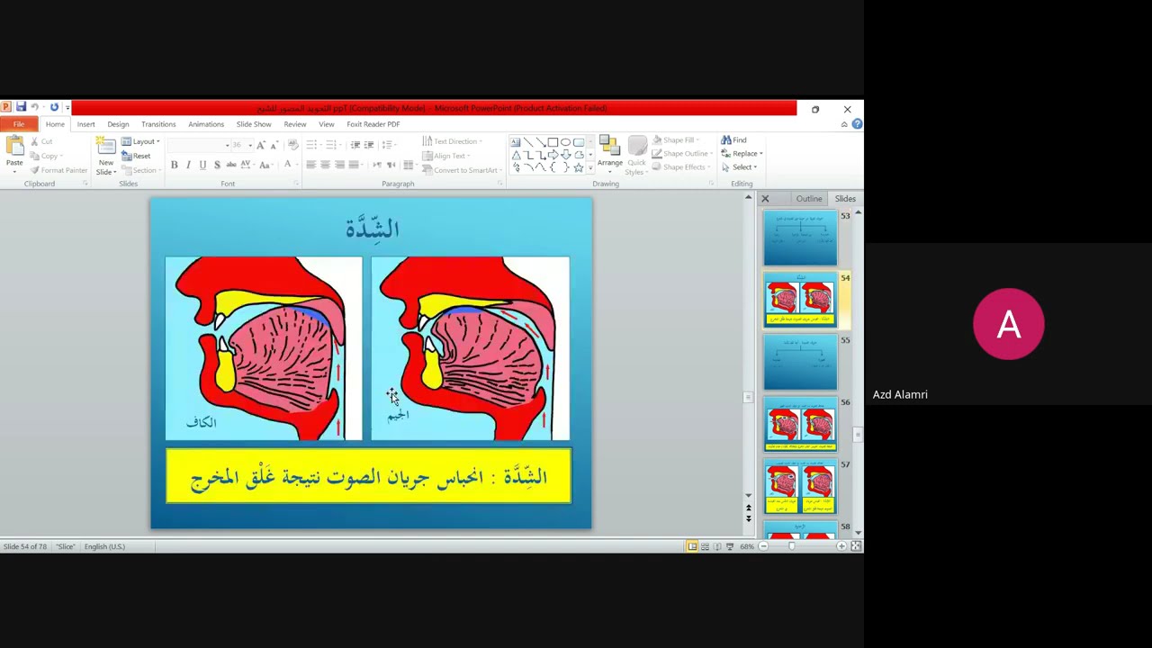Fit slide to current window icon

pos(856,546)
